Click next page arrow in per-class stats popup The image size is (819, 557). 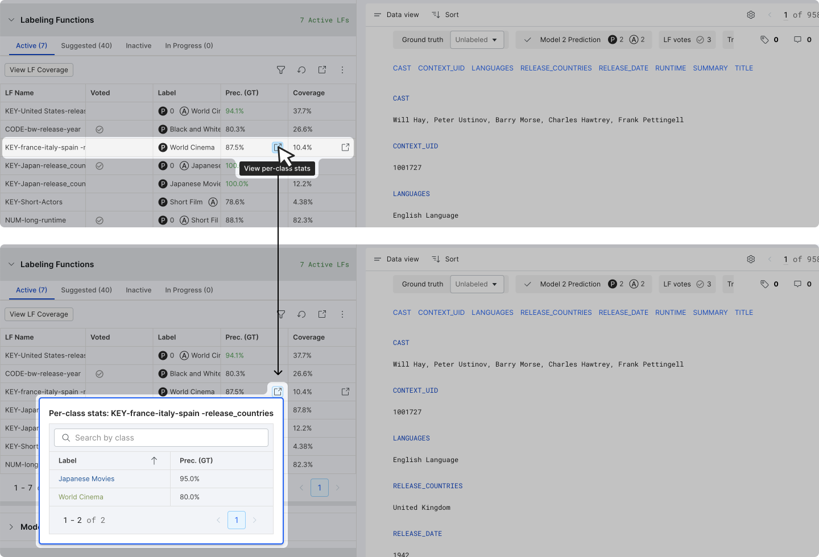[x=255, y=520]
